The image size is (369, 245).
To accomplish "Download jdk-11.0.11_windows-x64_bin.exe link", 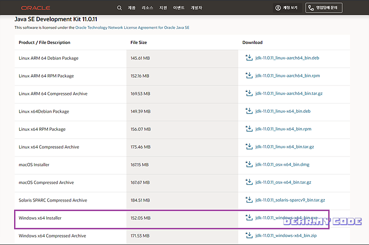I will [x=287, y=218].
